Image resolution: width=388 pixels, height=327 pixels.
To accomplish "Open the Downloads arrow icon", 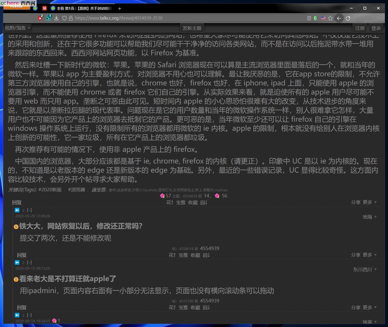I will (56, 18).
